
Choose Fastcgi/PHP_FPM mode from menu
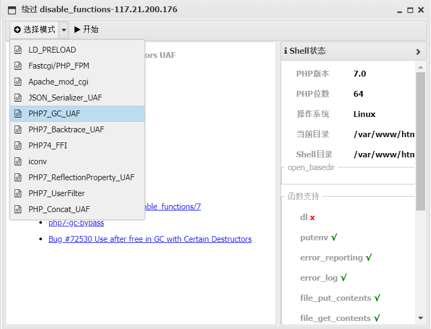coord(59,66)
